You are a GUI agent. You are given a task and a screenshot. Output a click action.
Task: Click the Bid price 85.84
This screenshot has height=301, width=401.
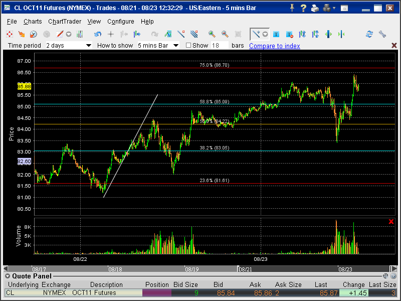(226, 293)
